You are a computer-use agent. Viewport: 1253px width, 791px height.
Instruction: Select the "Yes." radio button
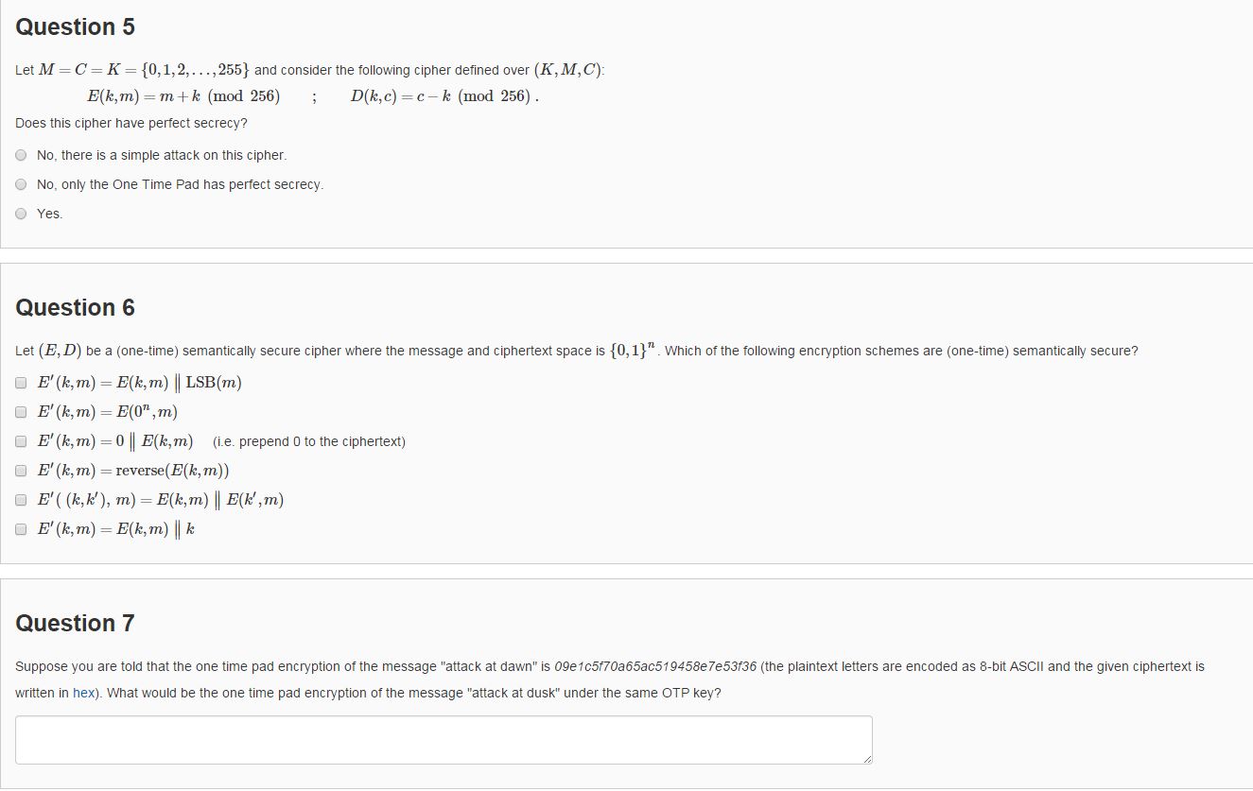click(x=22, y=214)
